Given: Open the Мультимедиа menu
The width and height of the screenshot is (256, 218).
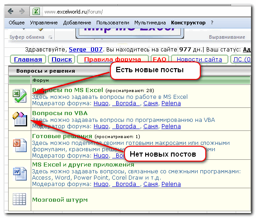Looking at the screenshot, I should pyautogui.click(x=150, y=23).
